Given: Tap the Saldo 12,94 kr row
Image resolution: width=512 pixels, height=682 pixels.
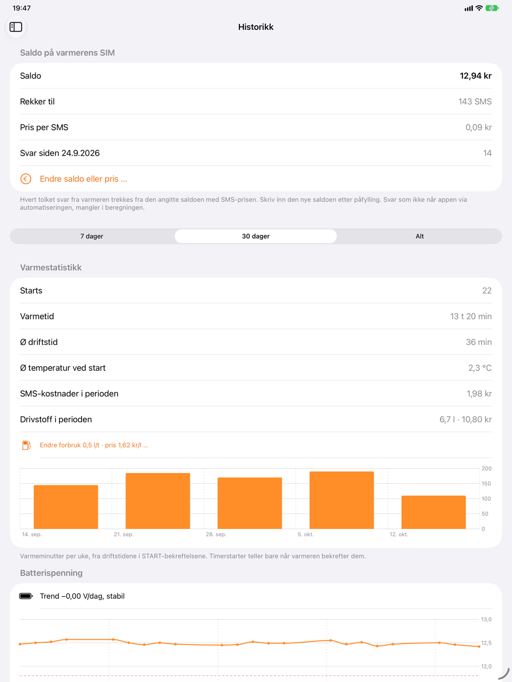Looking at the screenshot, I should 256,76.
